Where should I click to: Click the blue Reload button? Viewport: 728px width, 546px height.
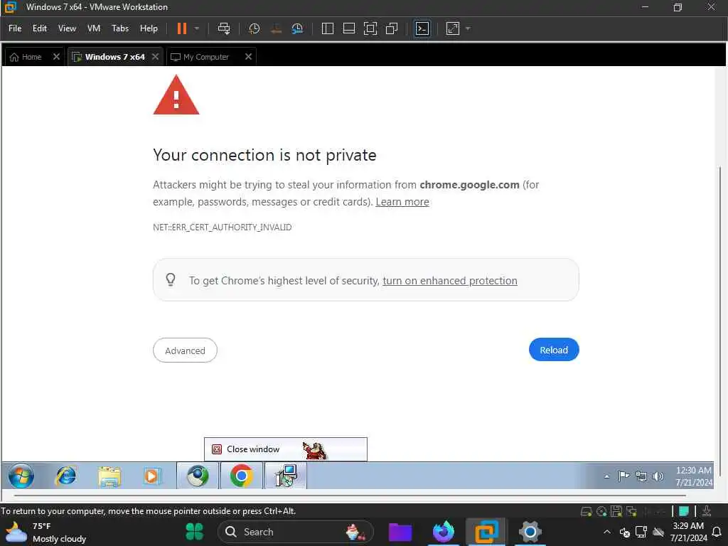[x=553, y=350]
